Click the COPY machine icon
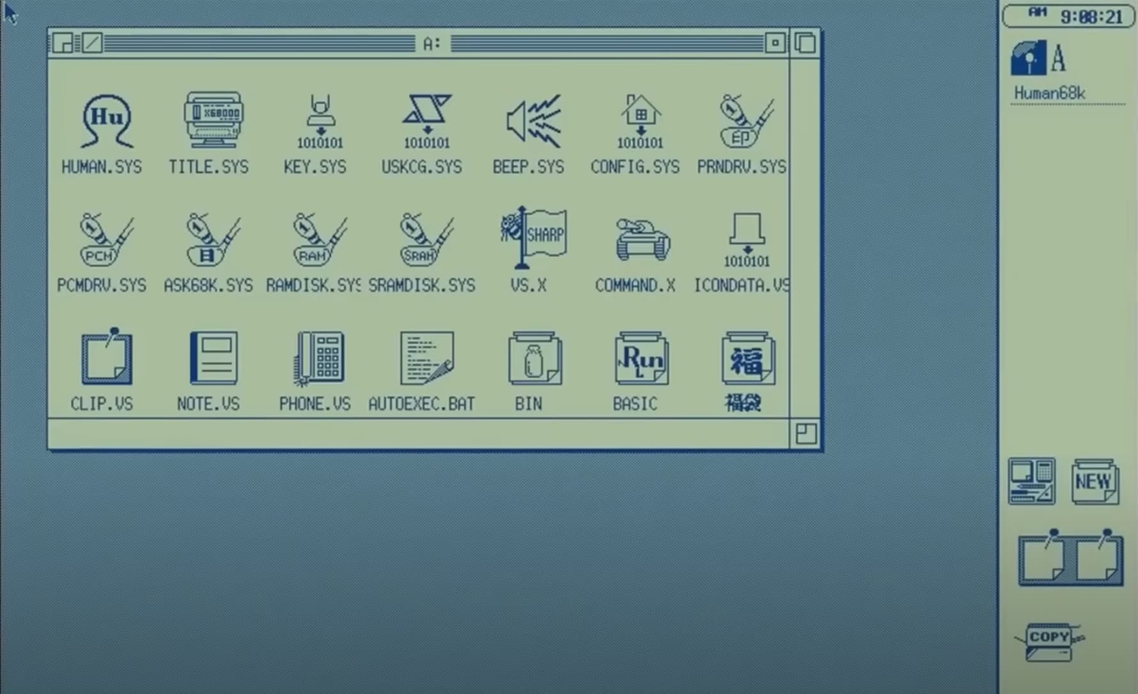 (x=1050, y=642)
